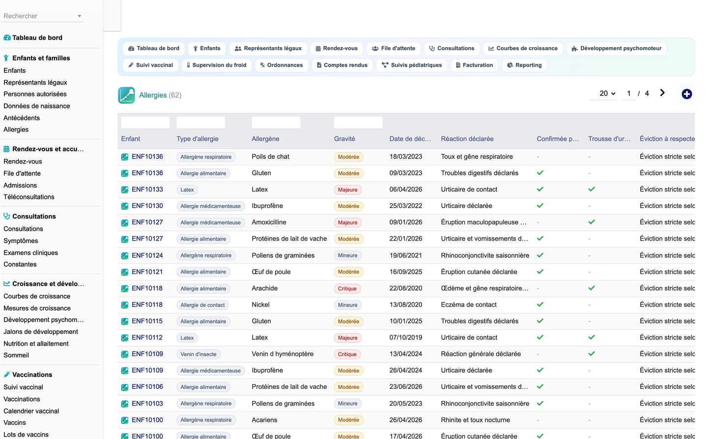Open Suivis pédiatriques top tab
This screenshot has height=439, width=710.
pyautogui.click(x=412, y=65)
